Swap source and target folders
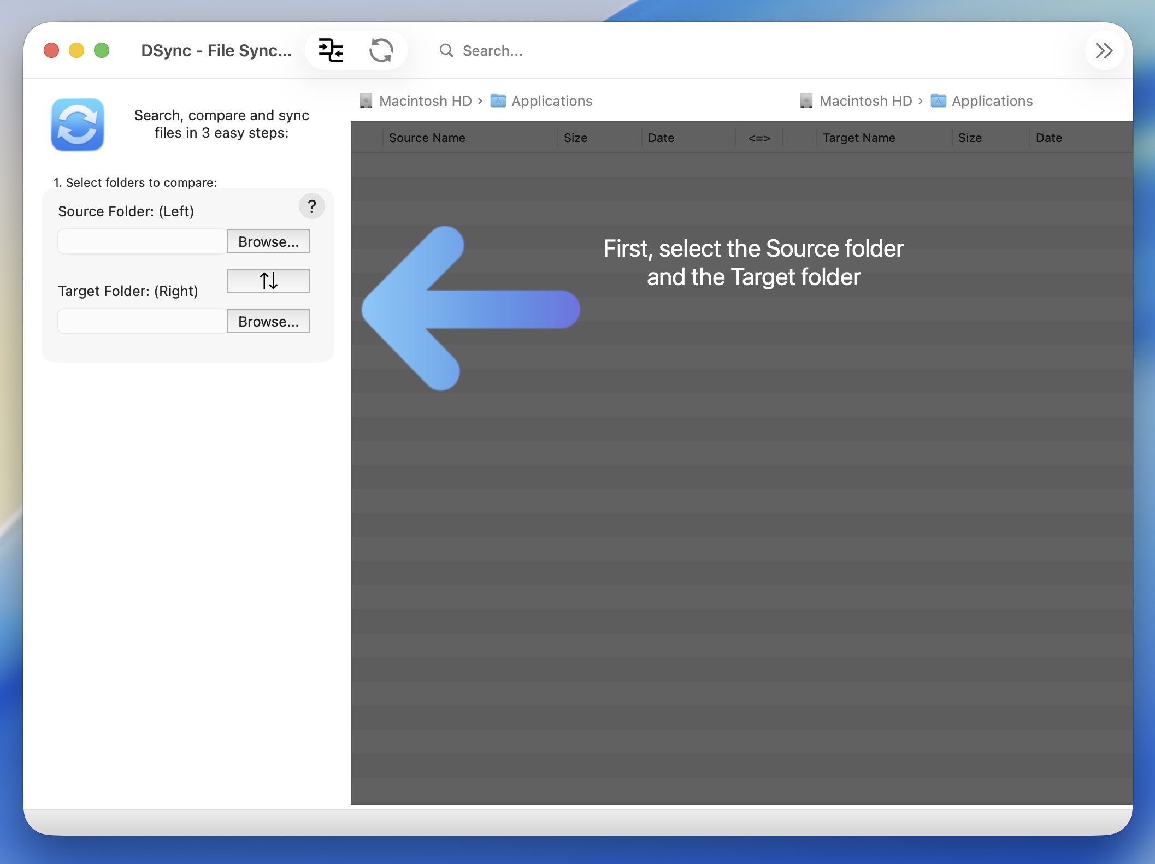The width and height of the screenshot is (1155, 864). tap(268, 281)
